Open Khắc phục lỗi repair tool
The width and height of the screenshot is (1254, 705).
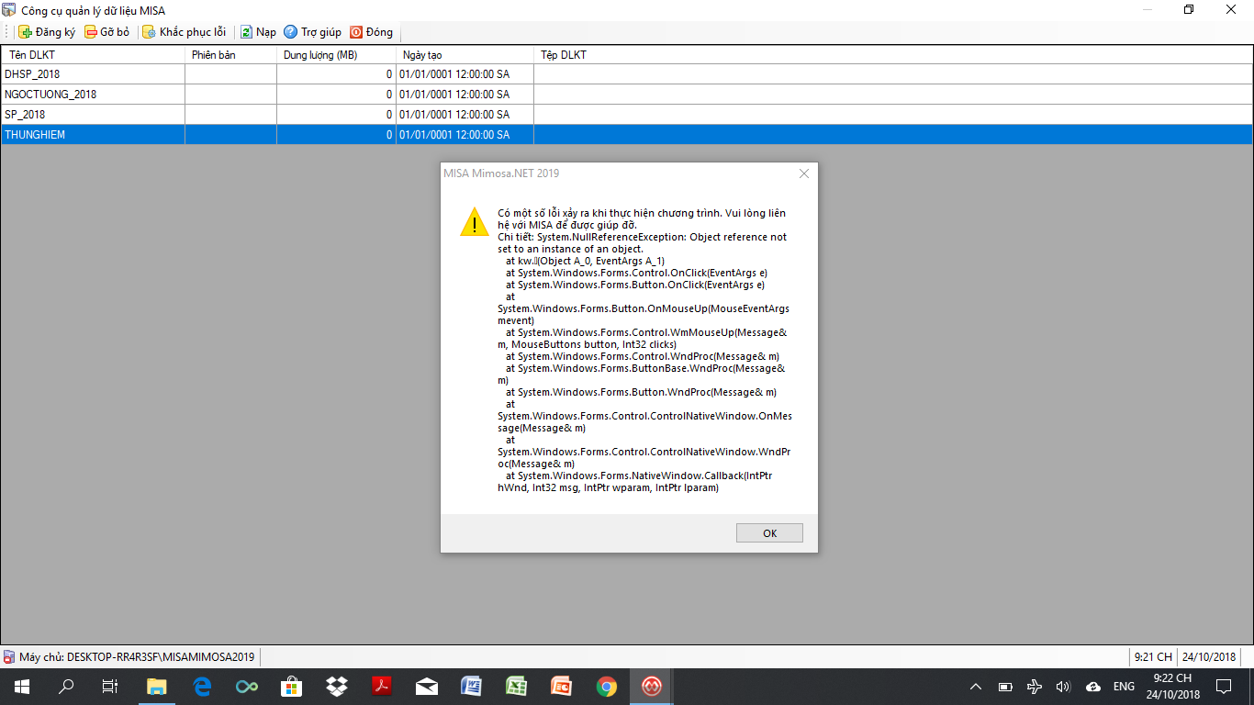[184, 32]
